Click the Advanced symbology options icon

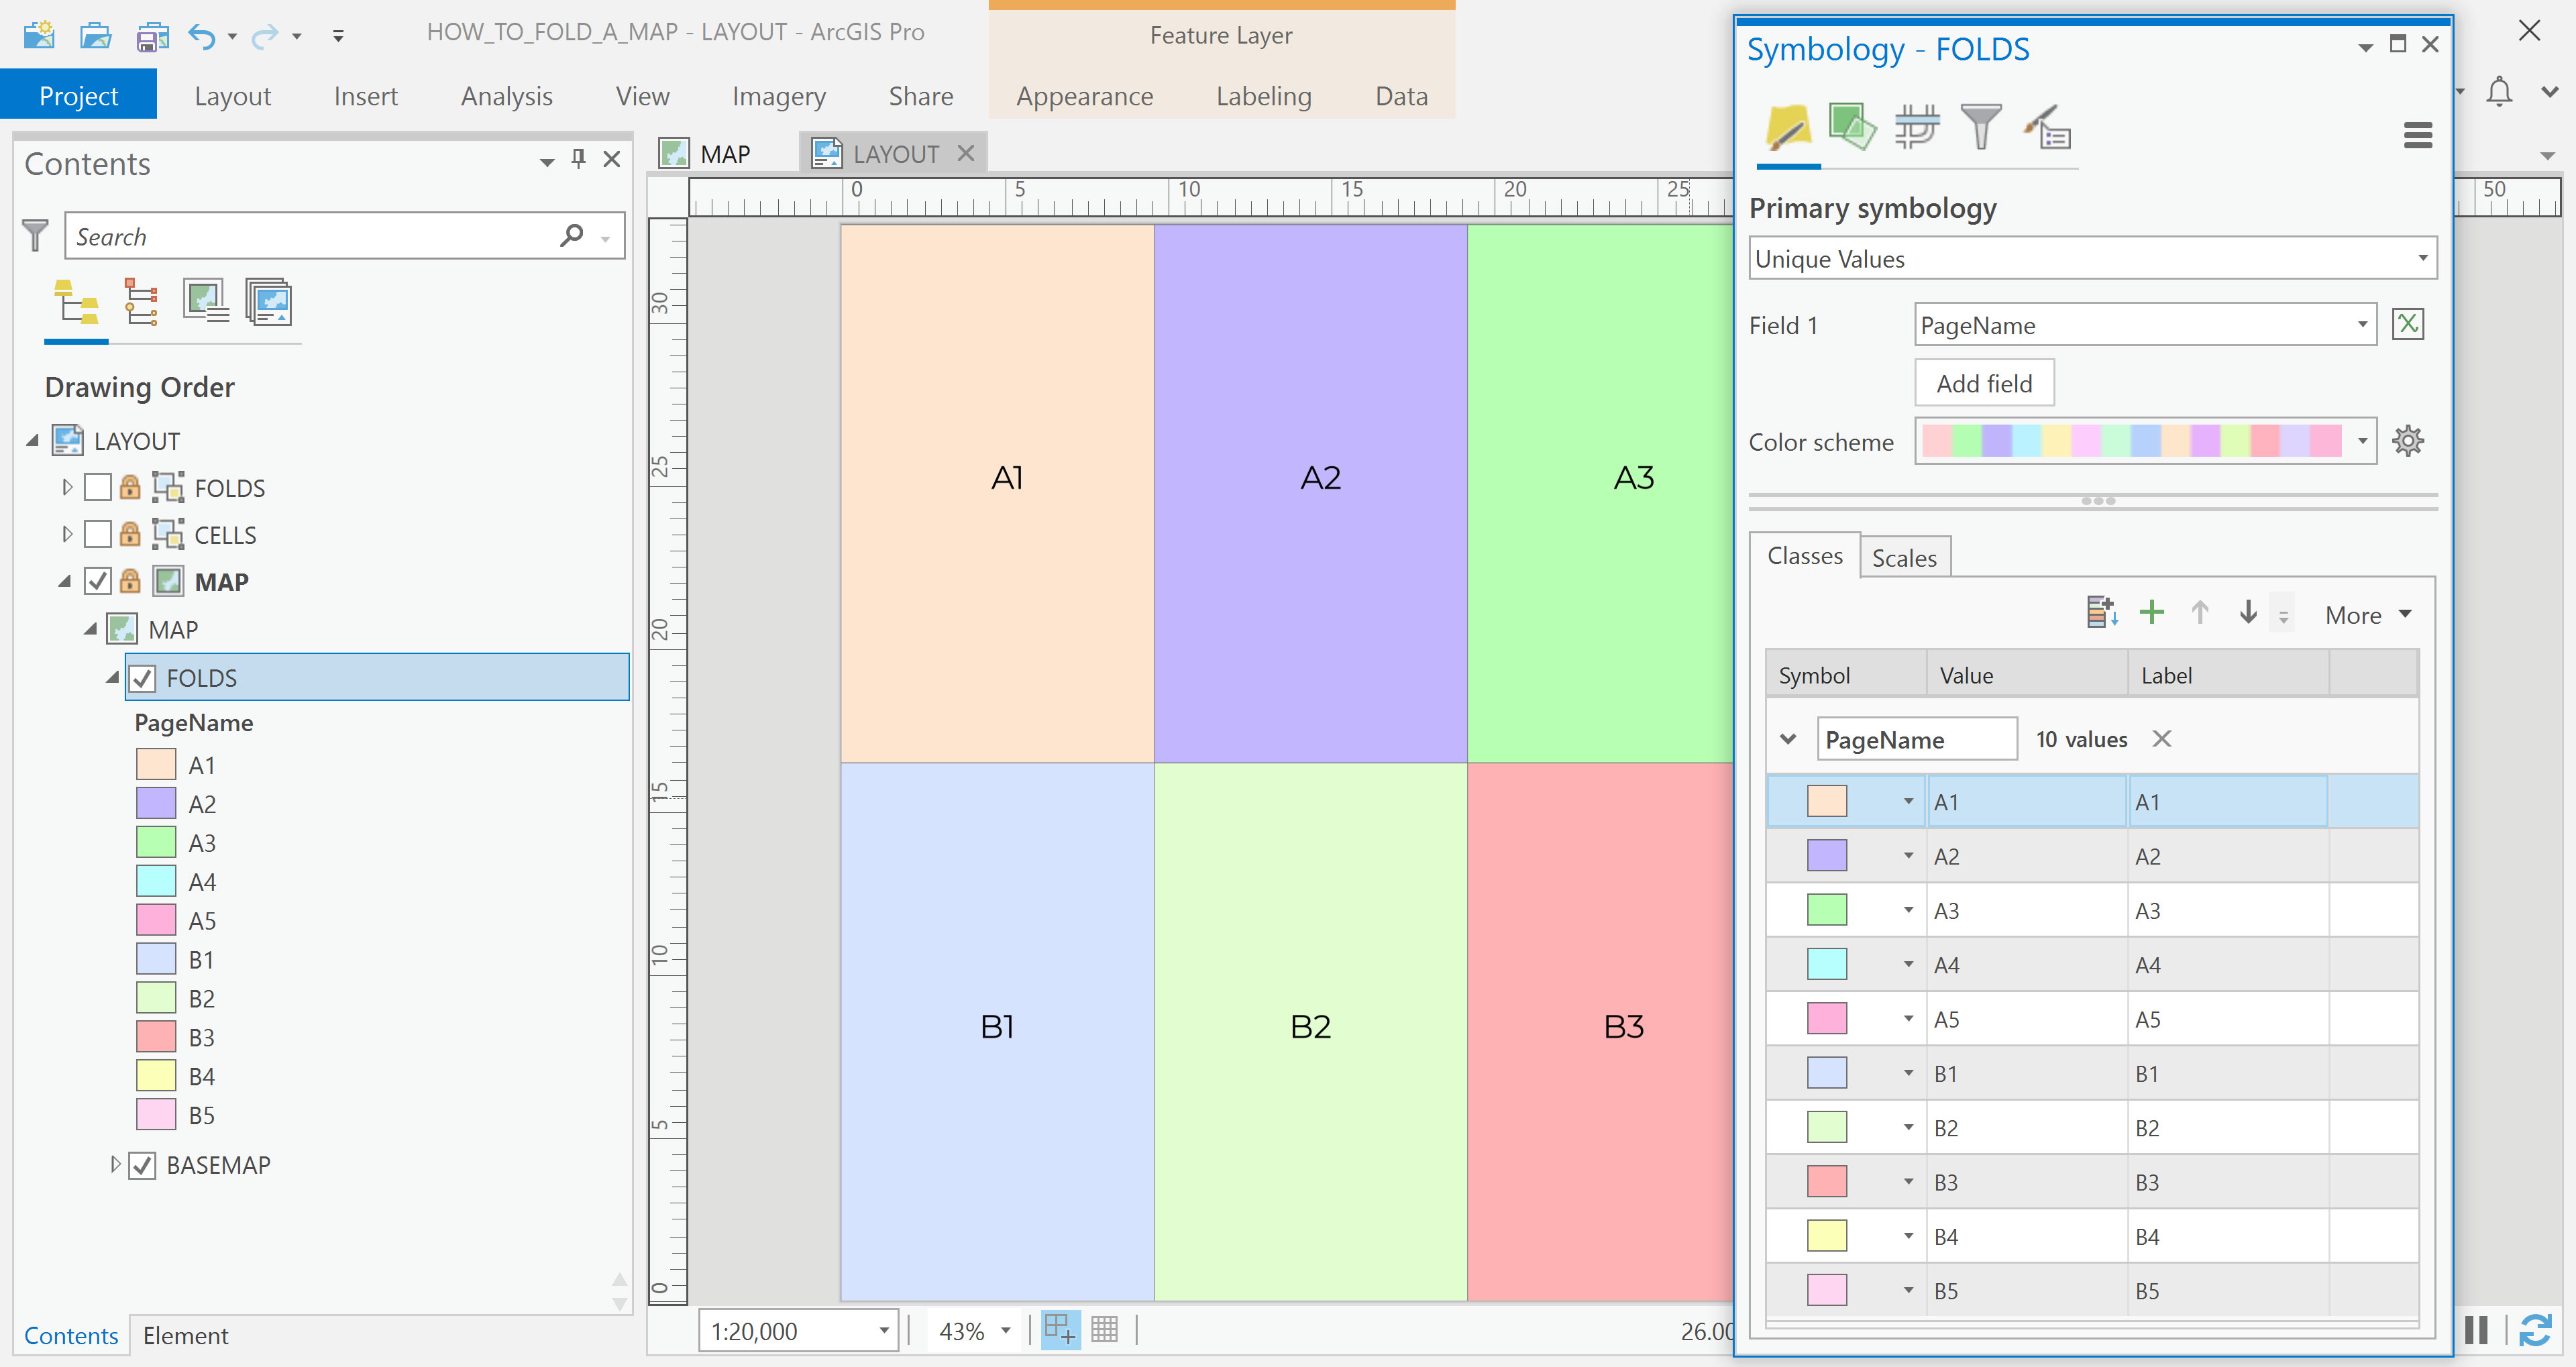tap(2047, 128)
